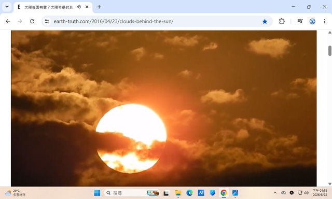The image size is (332, 199).
Task: Open the Windows Start menu
Action: [97, 193]
